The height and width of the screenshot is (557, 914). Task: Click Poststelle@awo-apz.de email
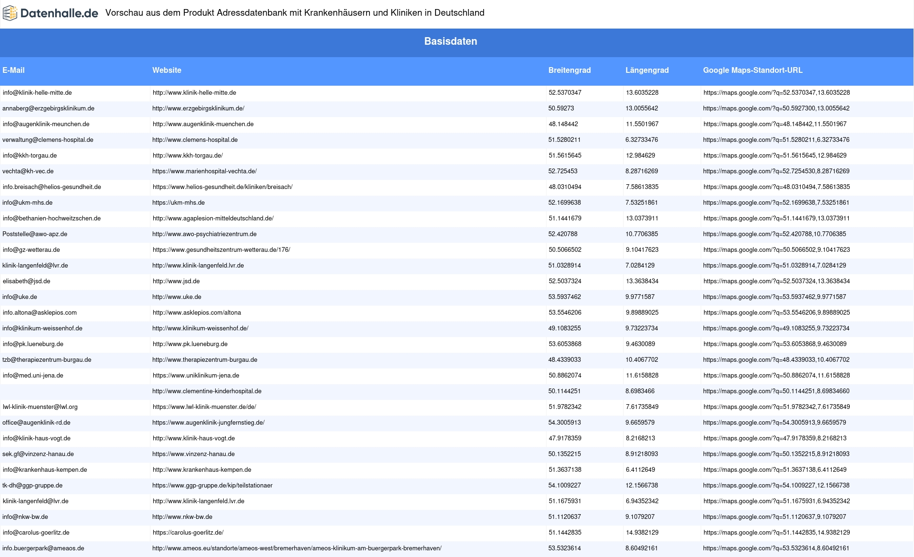[x=35, y=234]
